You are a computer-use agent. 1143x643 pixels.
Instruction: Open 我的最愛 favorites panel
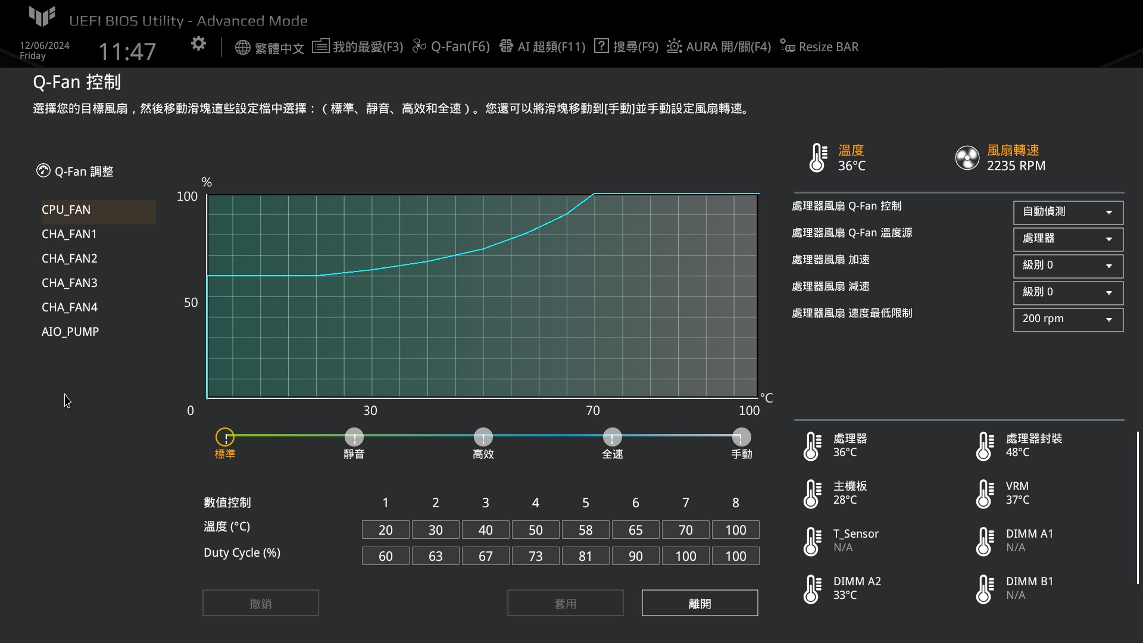click(x=357, y=46)
